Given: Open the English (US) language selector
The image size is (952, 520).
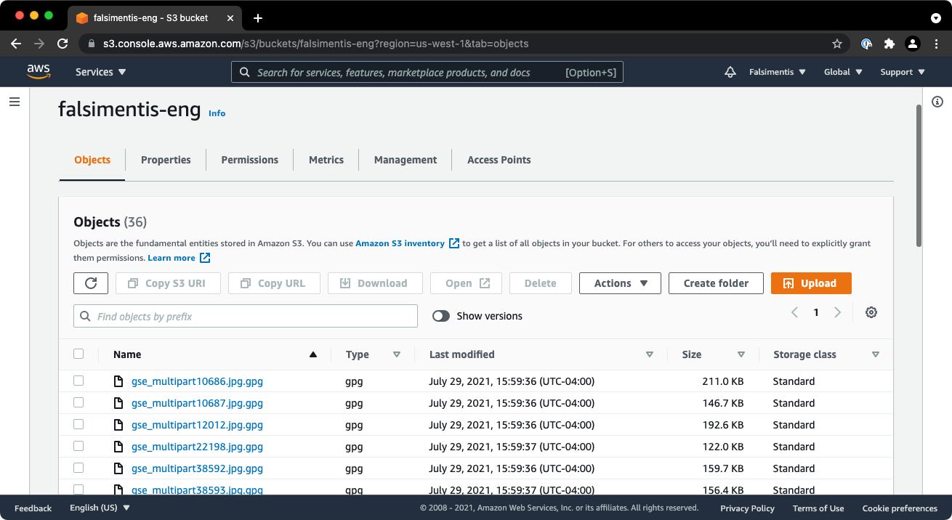Looking at the screenshot, I should 100,508.
